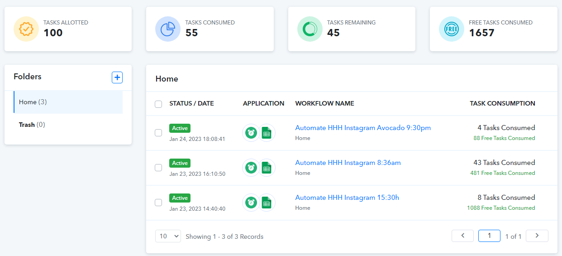The height and width of the screenshot is (256, 562).
Task: Click the WORKFLOW NAME column header
Action: pos(324,103)
